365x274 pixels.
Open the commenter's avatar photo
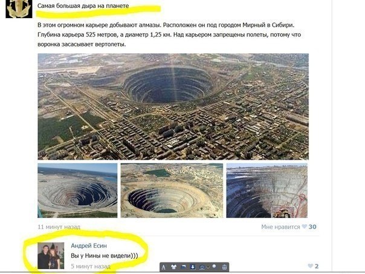tap(51, 256)
